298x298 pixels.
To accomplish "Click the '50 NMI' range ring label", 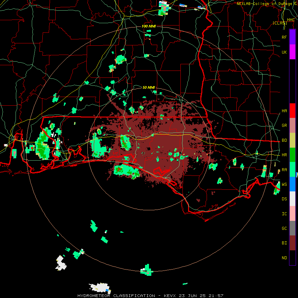I will [149, 87].
